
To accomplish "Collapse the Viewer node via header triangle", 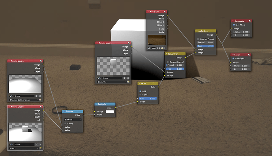I will coord(232,55).
